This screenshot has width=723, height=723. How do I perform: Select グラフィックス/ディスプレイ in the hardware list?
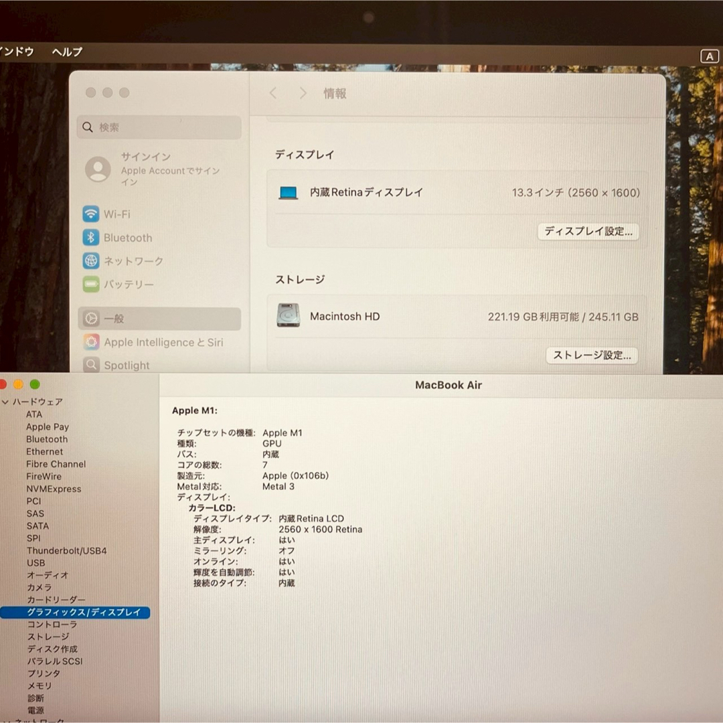point(75,613)
